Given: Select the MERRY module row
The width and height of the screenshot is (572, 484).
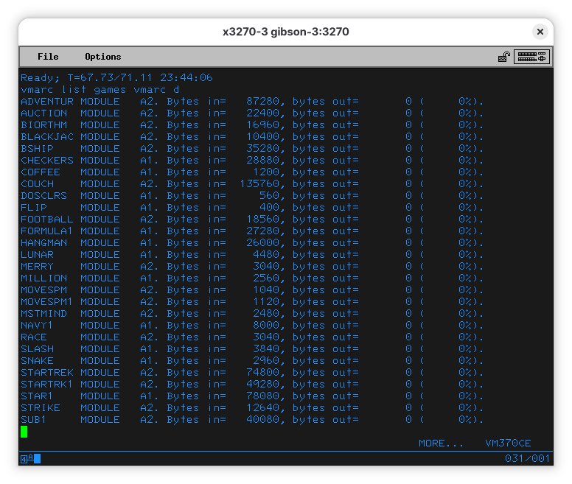Looking at the screenshot, I should click(252, 267).
